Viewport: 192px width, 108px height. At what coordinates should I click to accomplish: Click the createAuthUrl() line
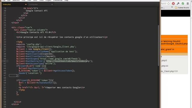coord(38,83)
